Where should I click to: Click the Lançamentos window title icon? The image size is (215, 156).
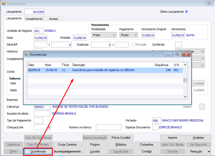click(4, 4)
